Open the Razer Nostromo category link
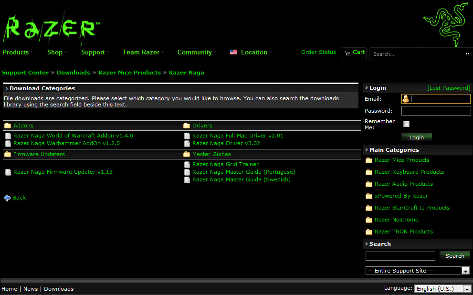473x295 pixels. [397, 220]
